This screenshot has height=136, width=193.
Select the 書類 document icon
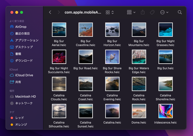point(12,54)
